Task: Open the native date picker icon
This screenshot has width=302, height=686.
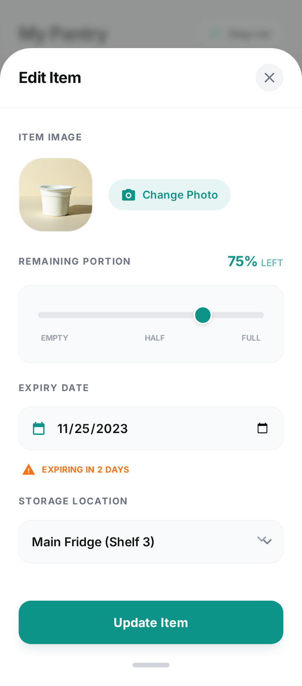Action: [263, 427]
